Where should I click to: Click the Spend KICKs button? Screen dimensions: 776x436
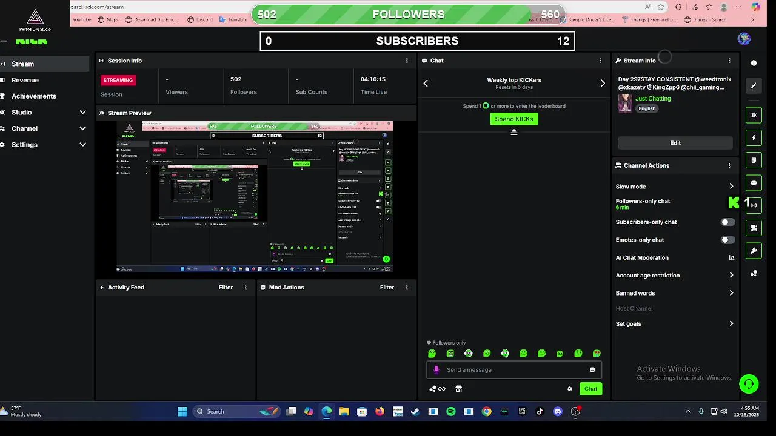(x=514, y=119)
